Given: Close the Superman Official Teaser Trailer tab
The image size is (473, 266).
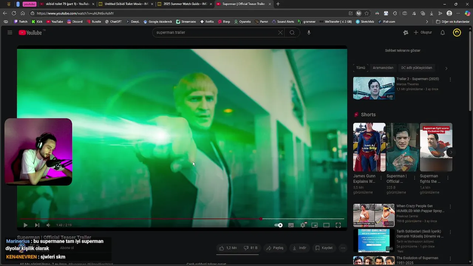Looking at the screenshot, I should click(x=270, y=4).
